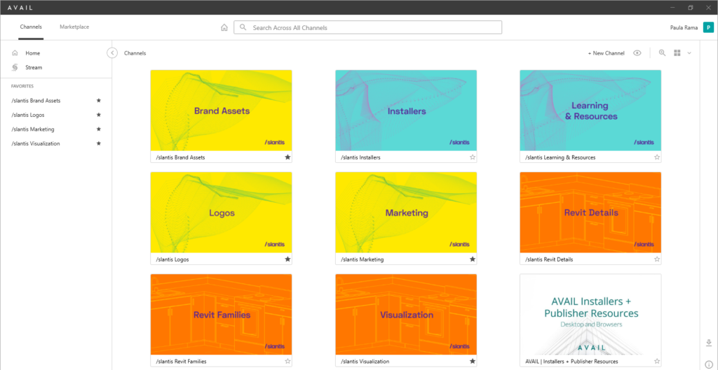
Task: Open the view options dropdown chevron
Action: (x=689, y=53)
